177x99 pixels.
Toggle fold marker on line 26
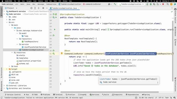point(59,38)
